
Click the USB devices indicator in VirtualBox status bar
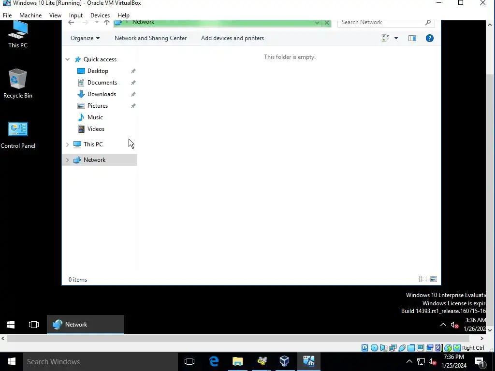[402, 348]
